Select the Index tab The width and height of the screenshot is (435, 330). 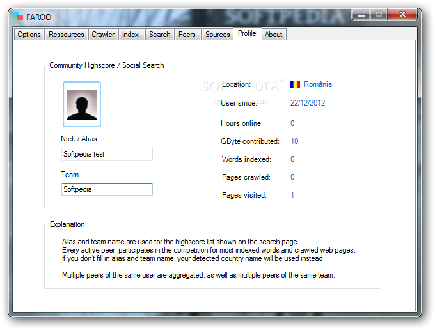(x=130, y=35)
